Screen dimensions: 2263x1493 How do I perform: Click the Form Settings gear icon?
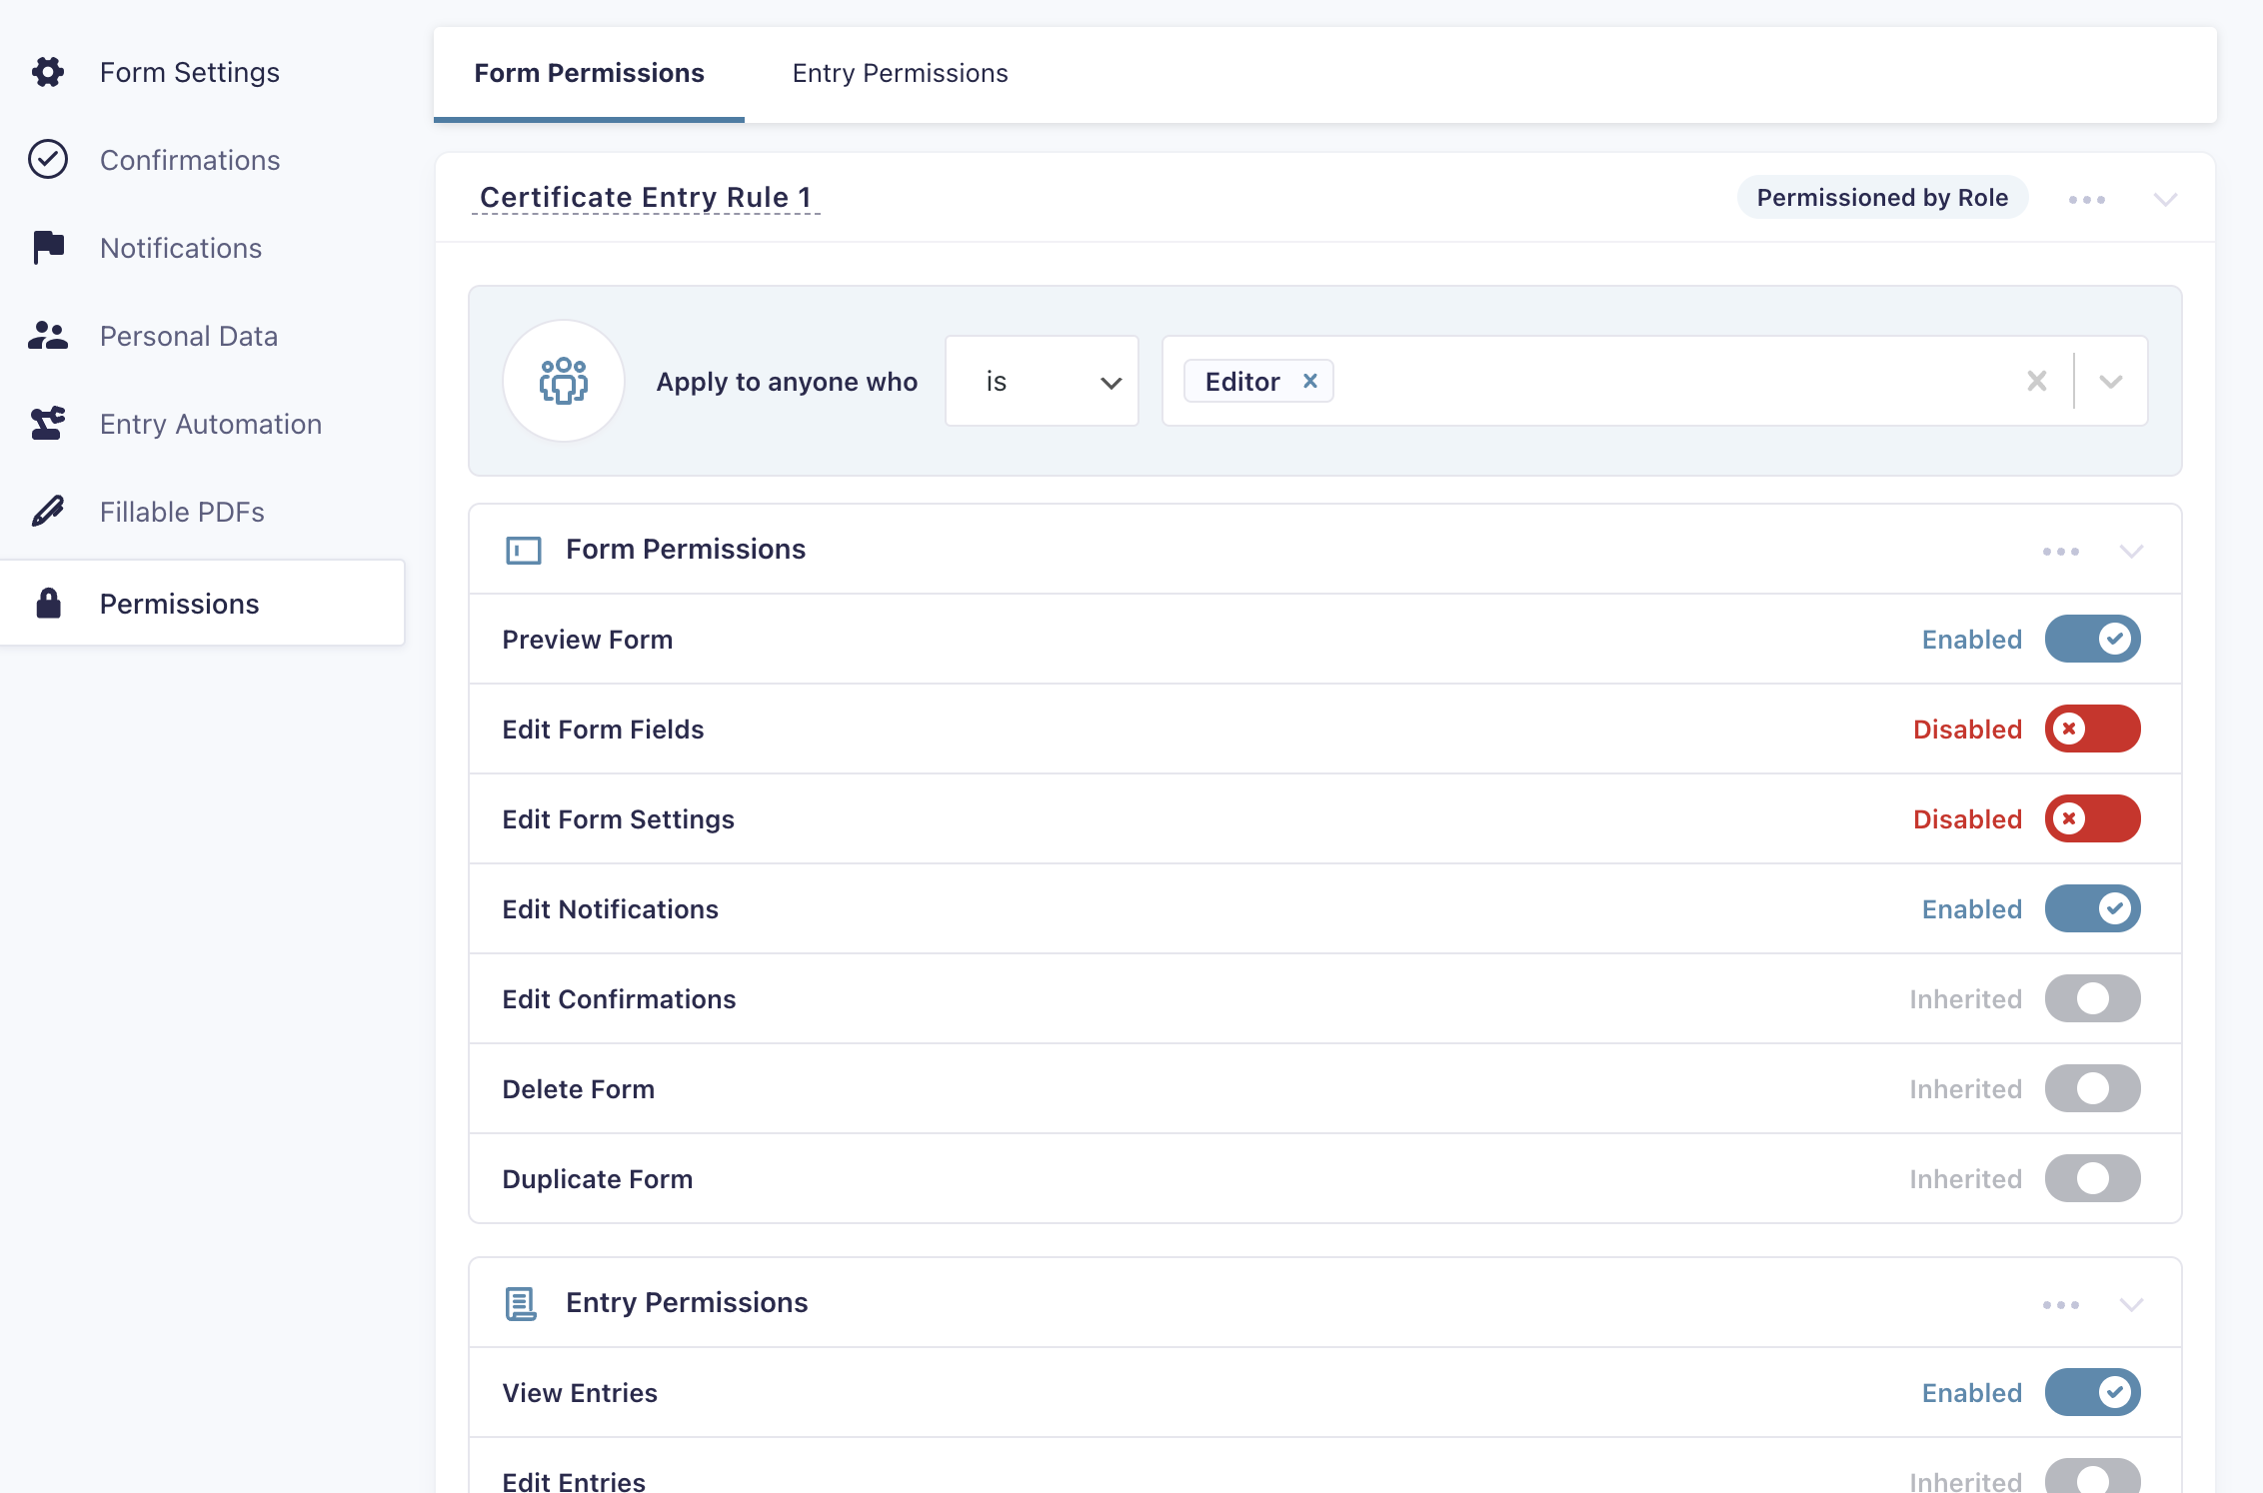[x=48, y=72]
